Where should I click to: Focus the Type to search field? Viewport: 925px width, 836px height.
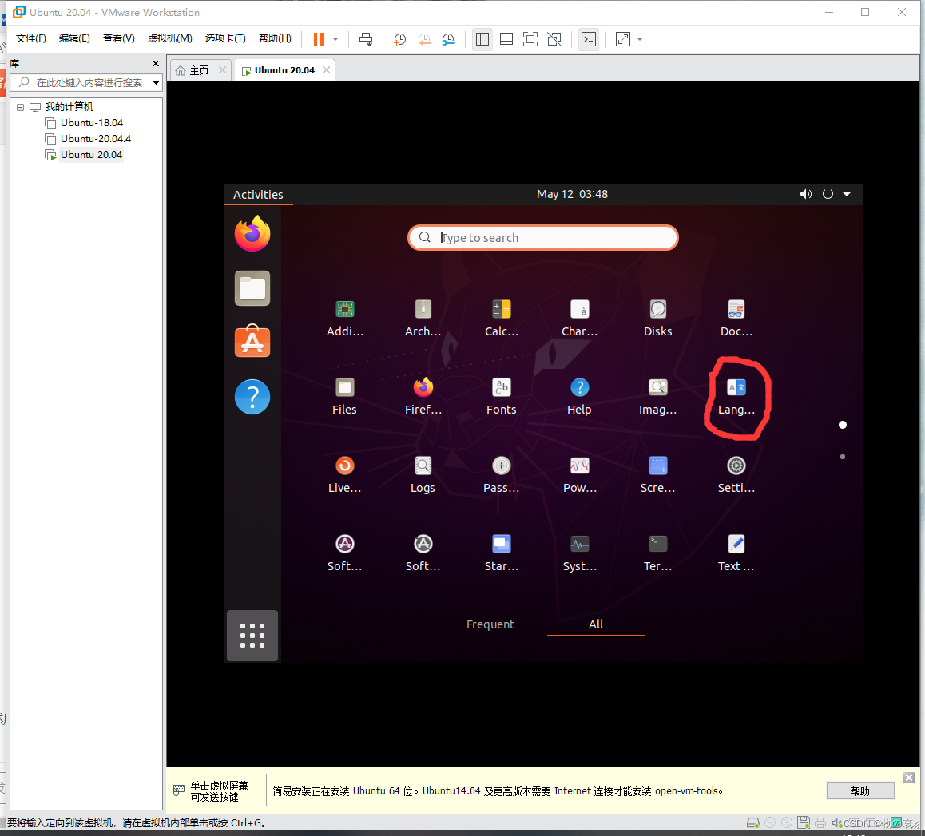[x=542, y=238]
